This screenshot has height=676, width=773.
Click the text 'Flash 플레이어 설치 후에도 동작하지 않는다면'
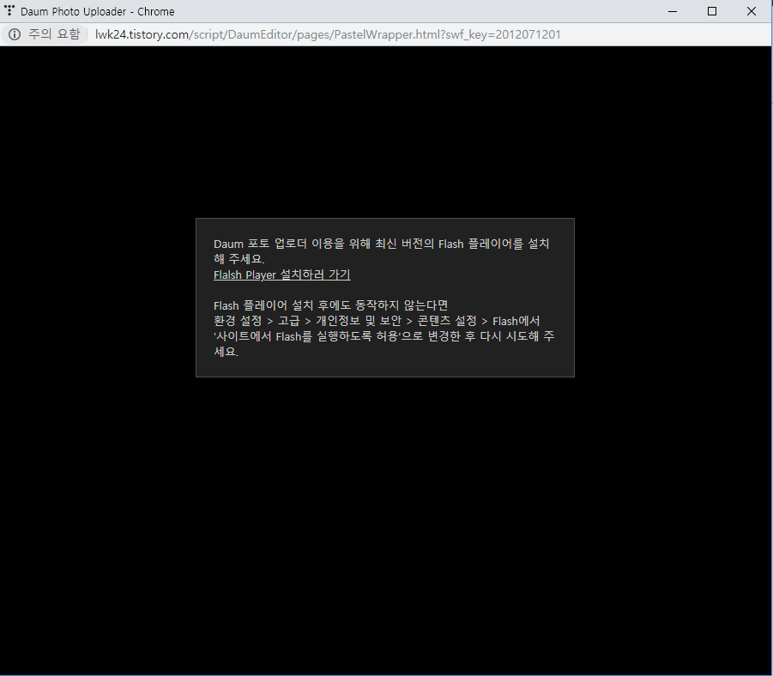tap(331, 305)
